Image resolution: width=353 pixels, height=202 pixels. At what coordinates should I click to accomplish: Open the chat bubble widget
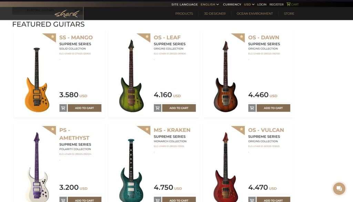[x=339, y=189]
